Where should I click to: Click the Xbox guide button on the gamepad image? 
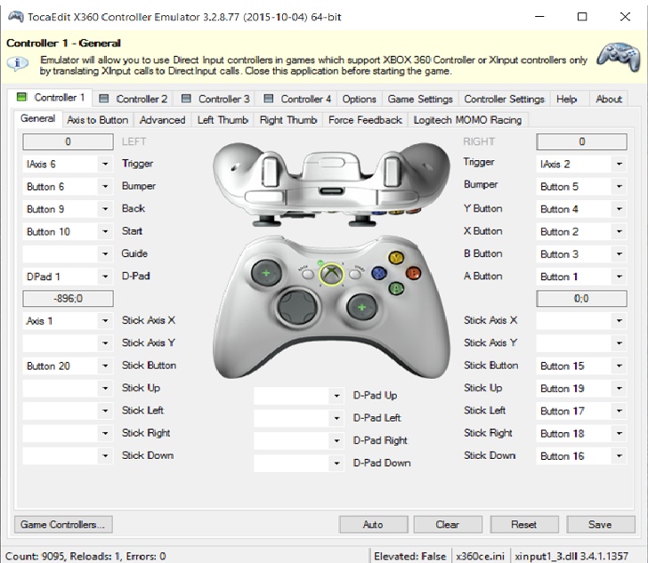coord(331,273)
